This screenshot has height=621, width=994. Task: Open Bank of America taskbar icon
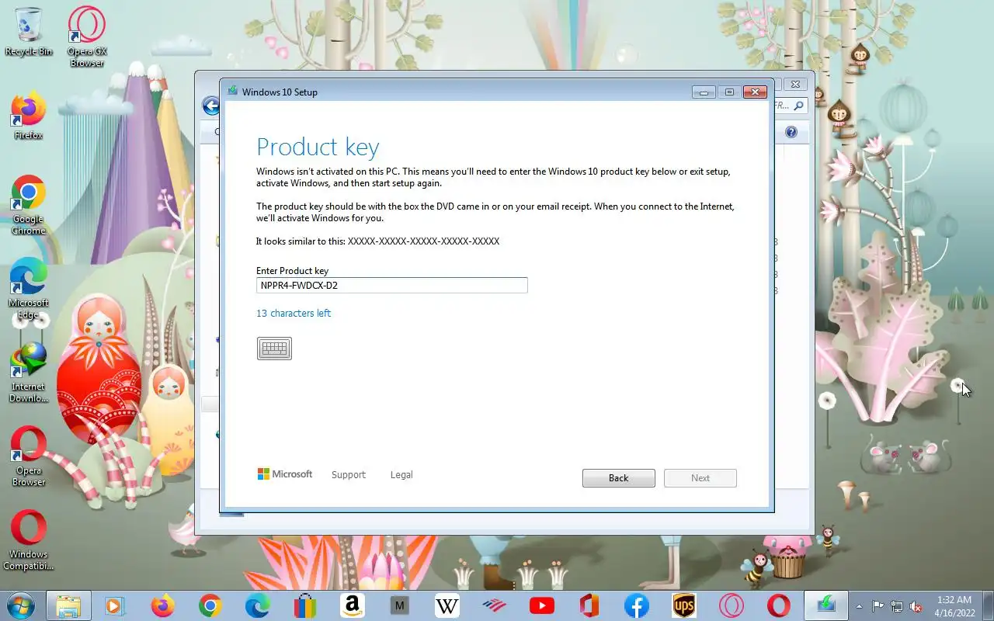pos(494,605)
